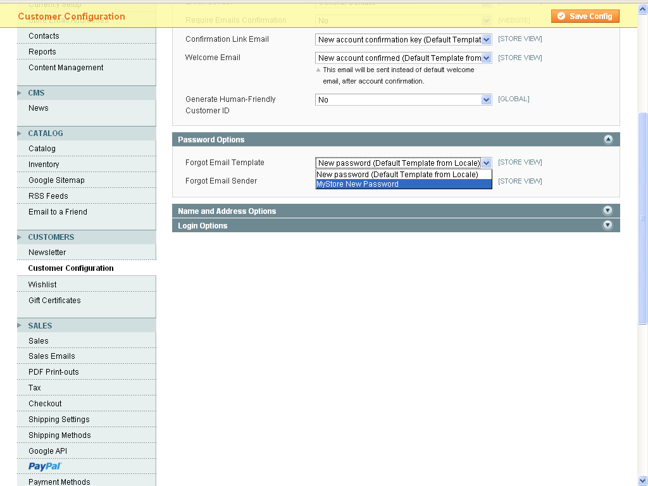Open the Welcome Email dropdown
648x486 pixels.
(403, 58)
